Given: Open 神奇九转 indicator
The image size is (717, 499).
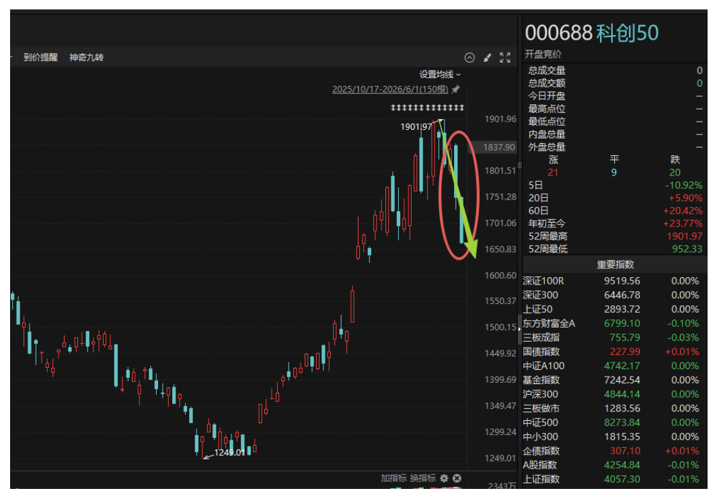Looking at the screenshot, I should [x=86, y=57].
